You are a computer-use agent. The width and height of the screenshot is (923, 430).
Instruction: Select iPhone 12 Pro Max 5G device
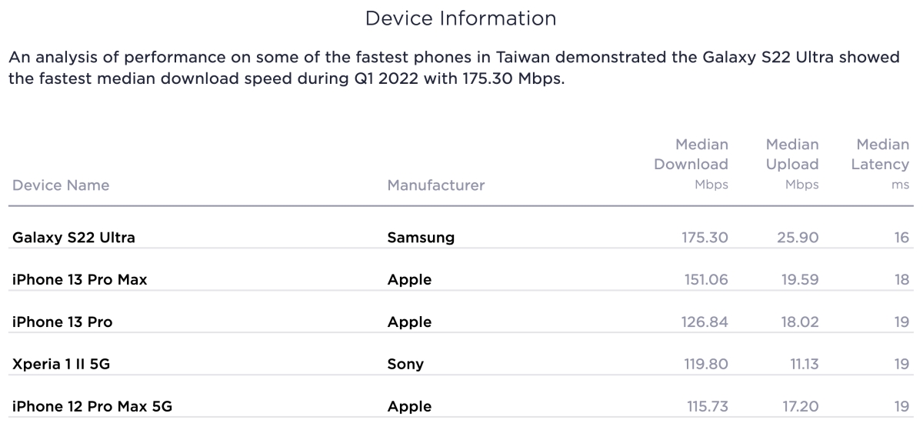[x=92, y=407]
